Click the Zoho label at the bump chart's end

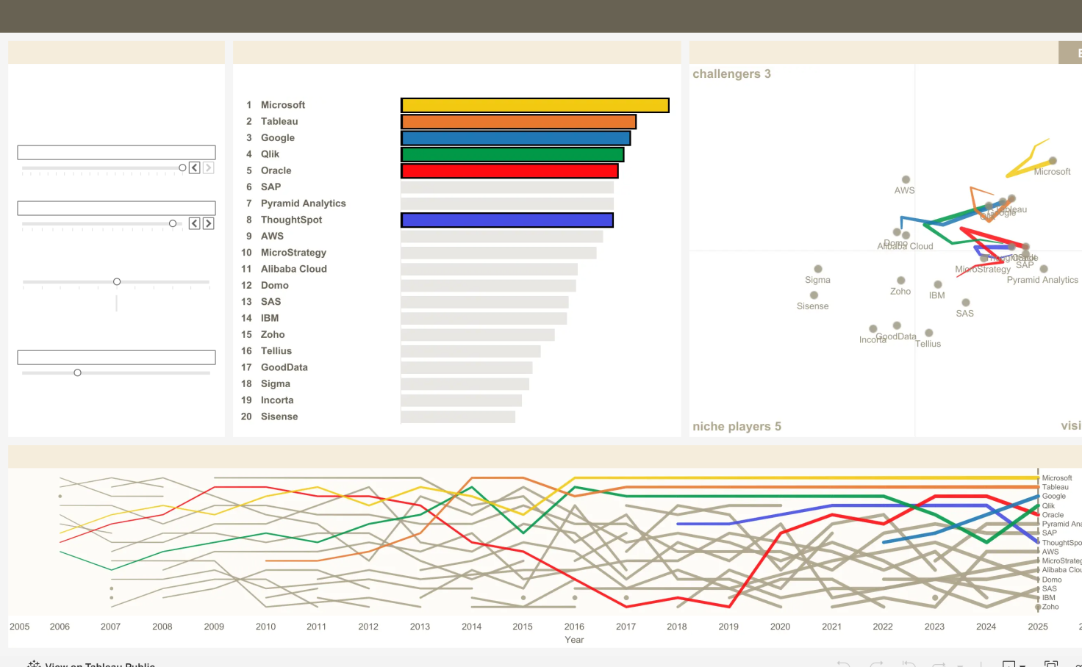pyautogui.click(x=1050, y=607)
